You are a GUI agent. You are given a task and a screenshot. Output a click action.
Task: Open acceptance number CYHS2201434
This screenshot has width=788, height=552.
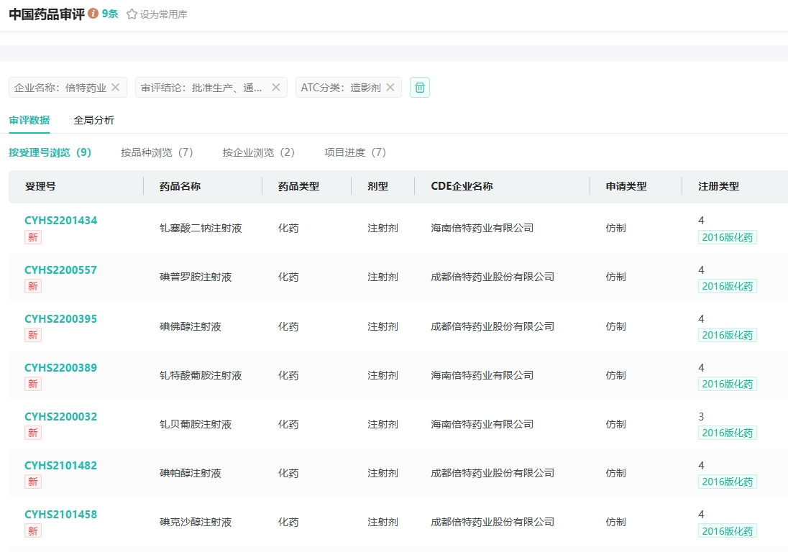pyautogui.click(x=60, y=221)
